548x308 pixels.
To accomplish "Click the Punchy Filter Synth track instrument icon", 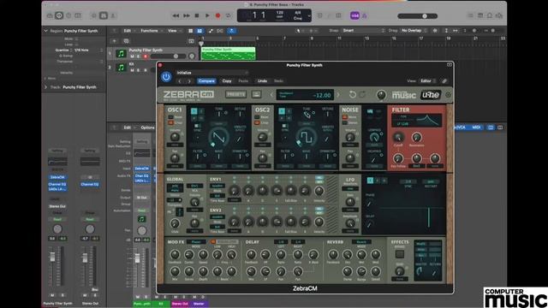I will [x=122, y=54].
